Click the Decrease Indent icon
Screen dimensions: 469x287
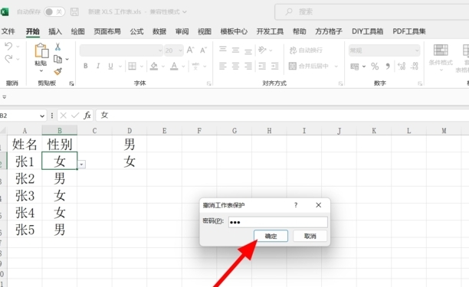(x=262, y=66)
